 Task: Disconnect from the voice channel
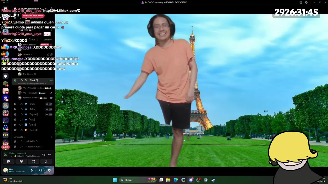click(x=49, y=155)
